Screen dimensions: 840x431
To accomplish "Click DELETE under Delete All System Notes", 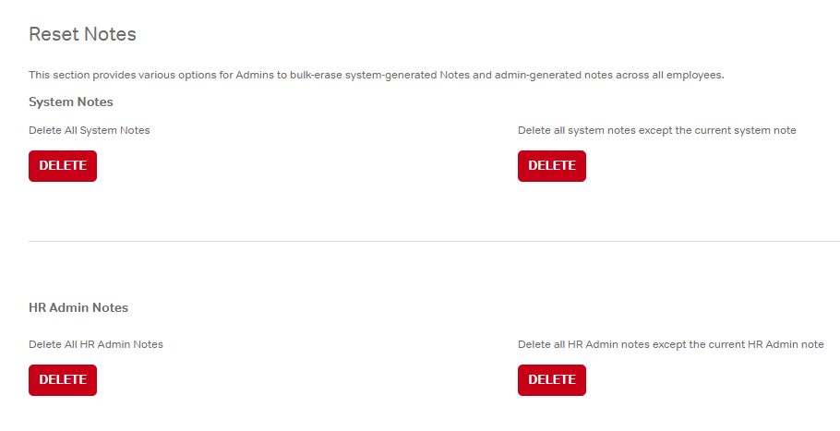I will [x=63, y=166].
